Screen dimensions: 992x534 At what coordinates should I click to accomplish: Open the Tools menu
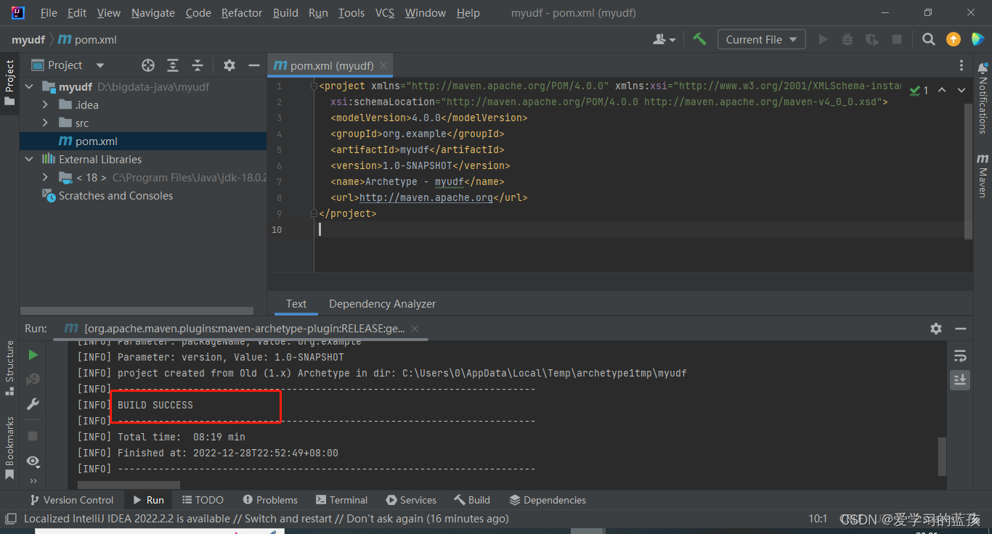click(351, 12)
